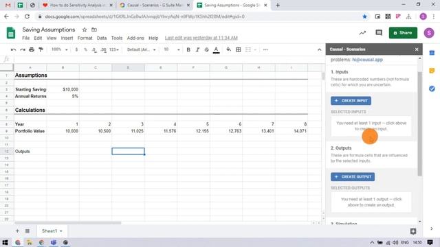Open Keep in the side panel
The image size is (440, 247).
click(432, 71)
